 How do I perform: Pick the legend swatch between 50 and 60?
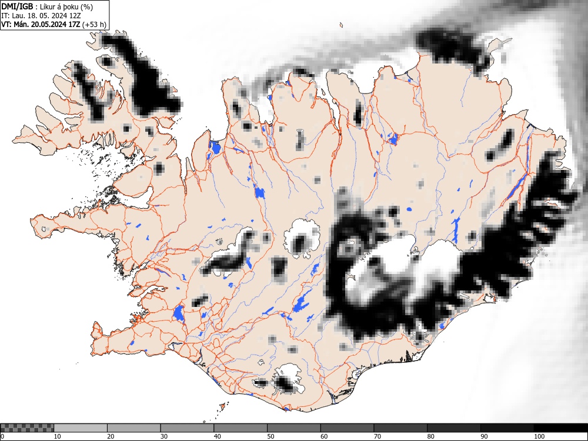[x=293, y=428]
